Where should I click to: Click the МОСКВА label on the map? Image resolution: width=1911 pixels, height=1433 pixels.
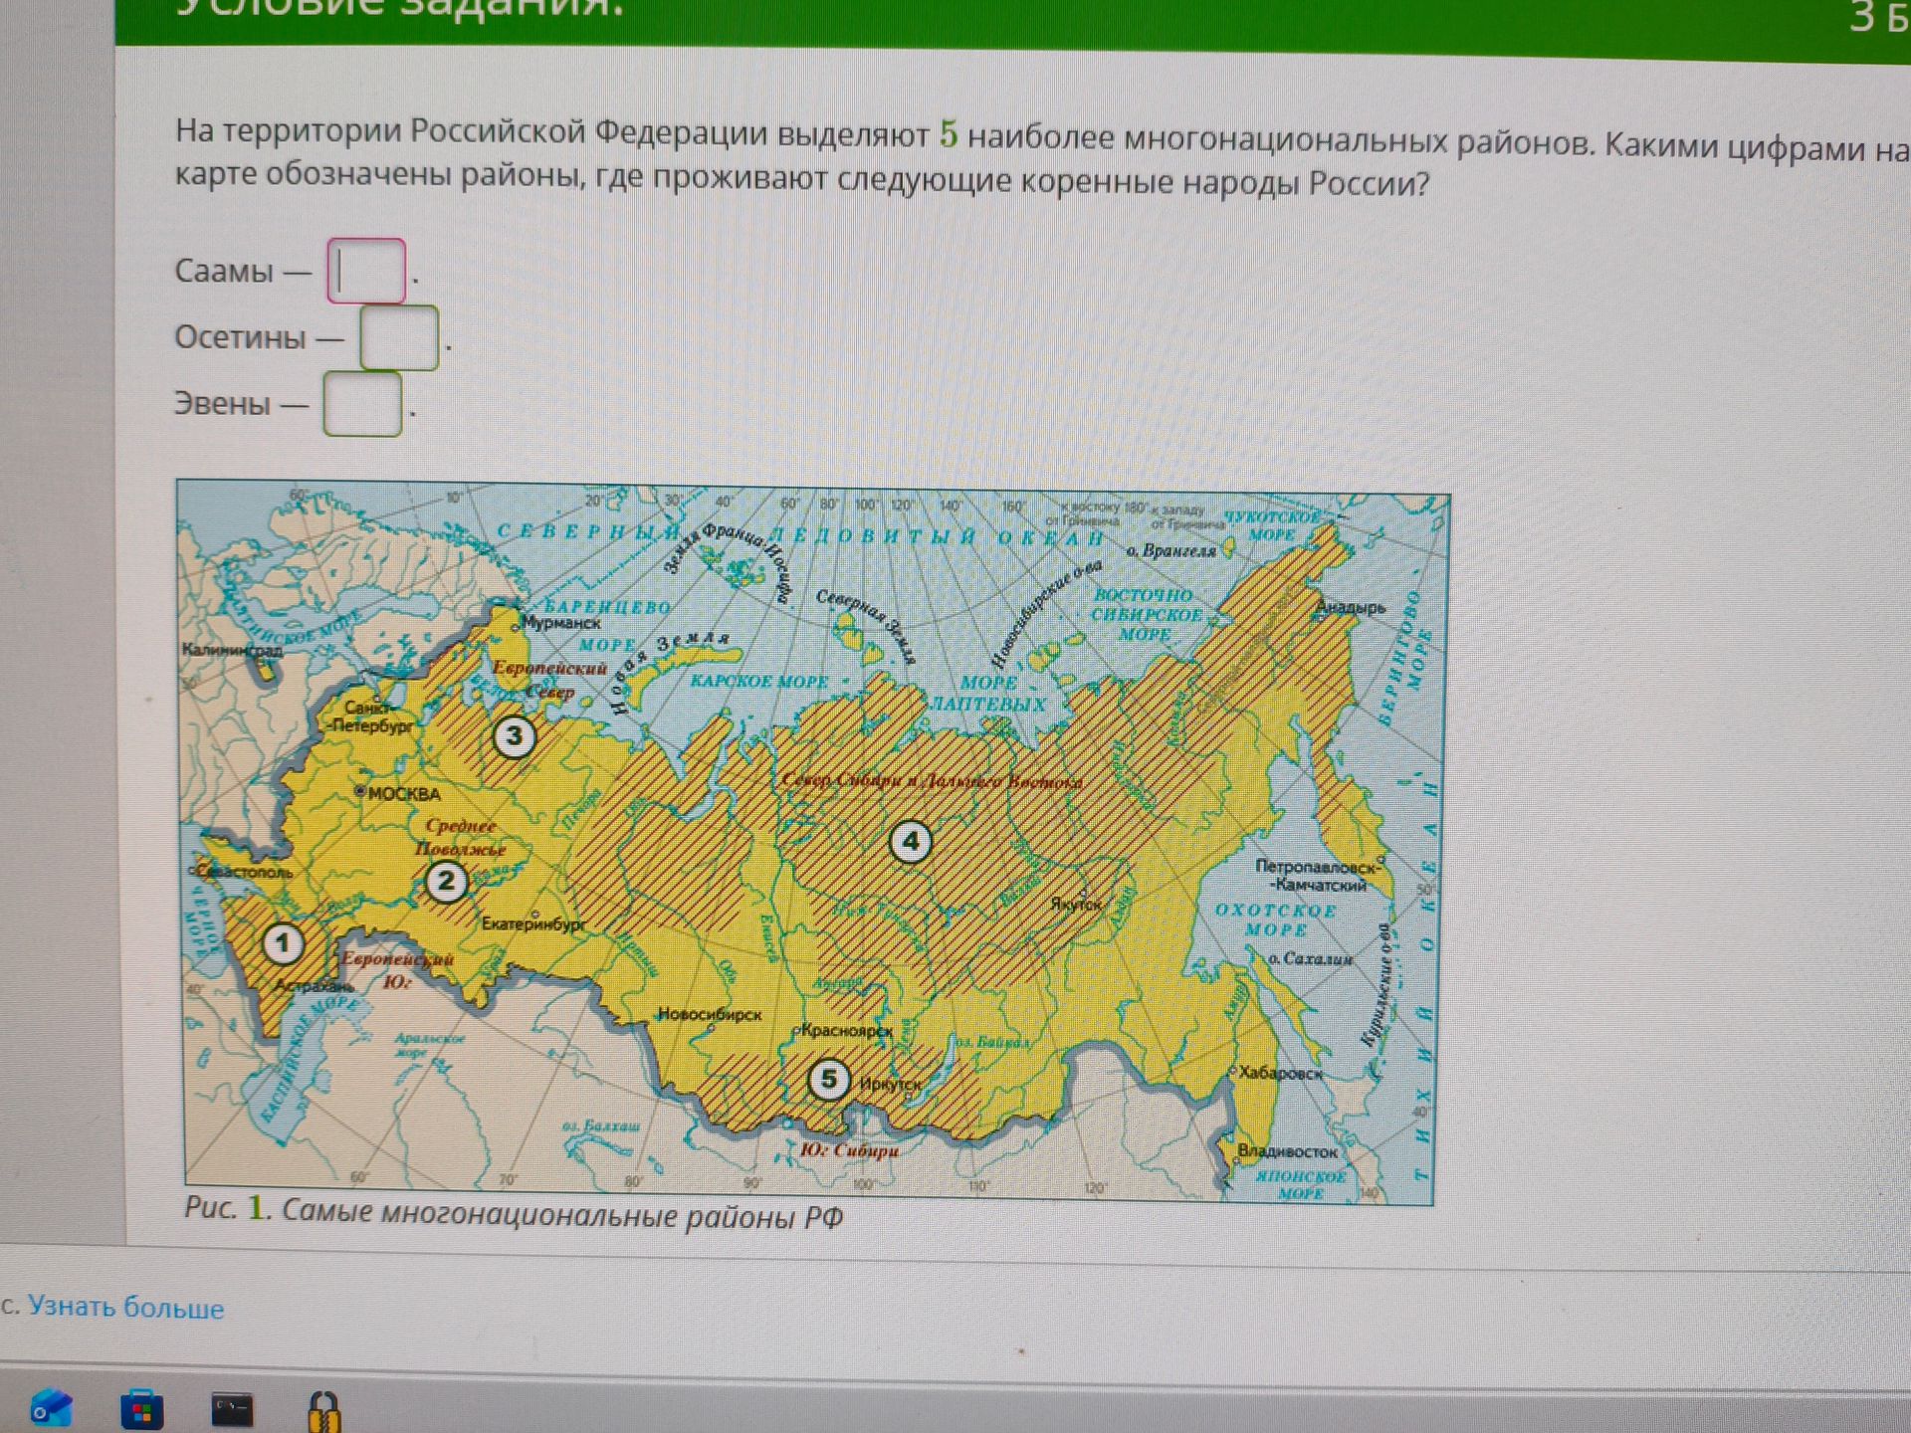[x=403, y=794]
